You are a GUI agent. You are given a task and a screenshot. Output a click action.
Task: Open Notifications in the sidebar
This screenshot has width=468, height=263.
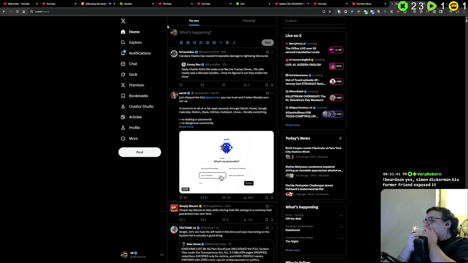click(136, 53)
